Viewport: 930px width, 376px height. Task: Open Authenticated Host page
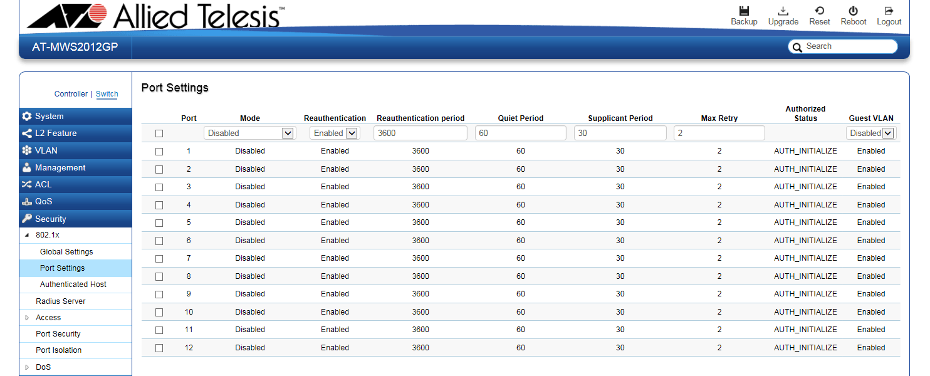[x=73, y=285]
